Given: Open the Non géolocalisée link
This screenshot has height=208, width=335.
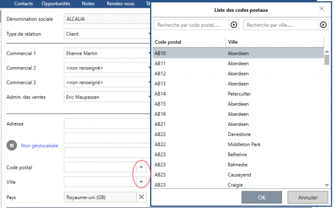Looking at the screenshot, I should click(40, 146).
